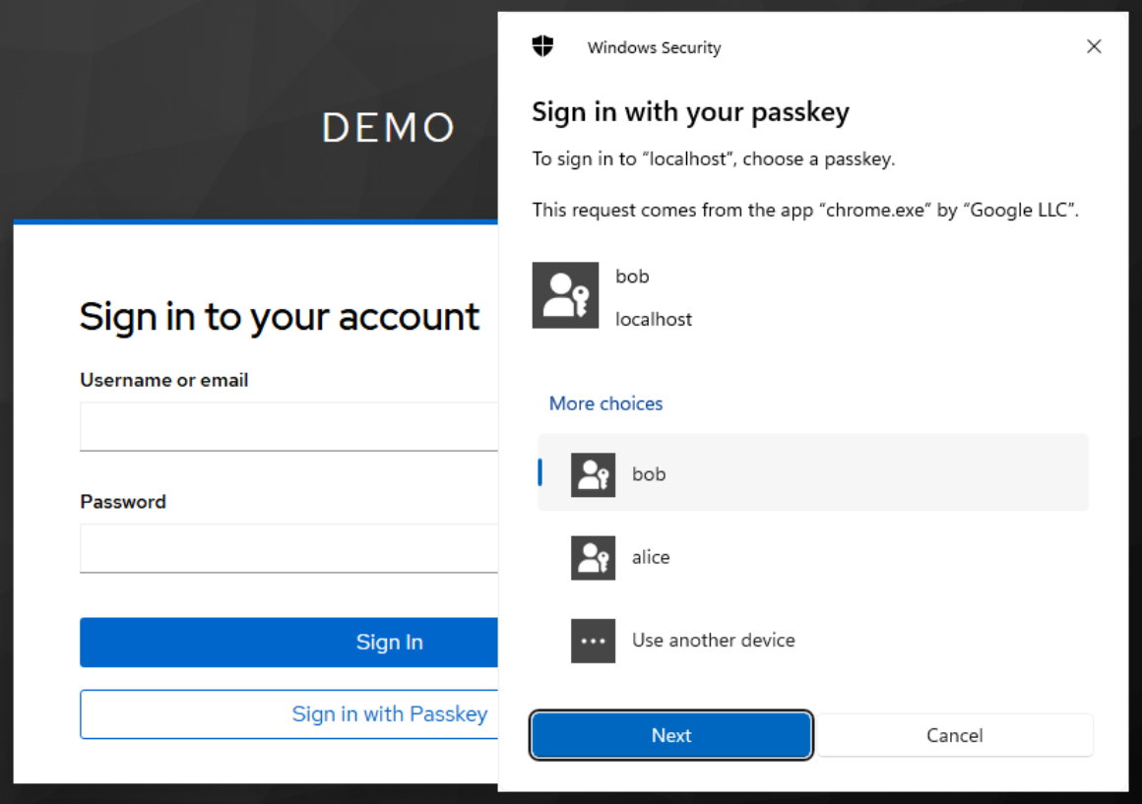The width and height of the screenshot is (1142, 804).
Task: Click the Next button
Action: pos(670,735)
